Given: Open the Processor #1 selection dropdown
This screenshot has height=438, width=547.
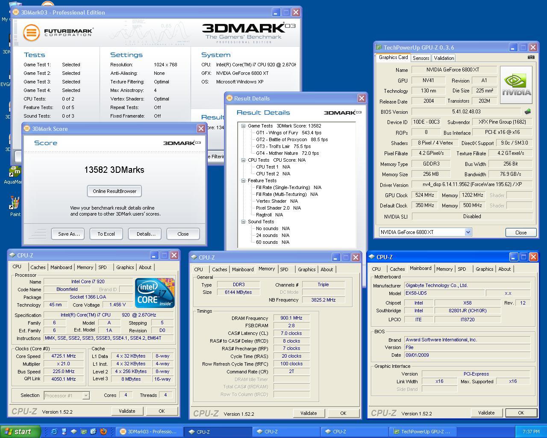Looking at the screenshot, I should click(85, 396).
